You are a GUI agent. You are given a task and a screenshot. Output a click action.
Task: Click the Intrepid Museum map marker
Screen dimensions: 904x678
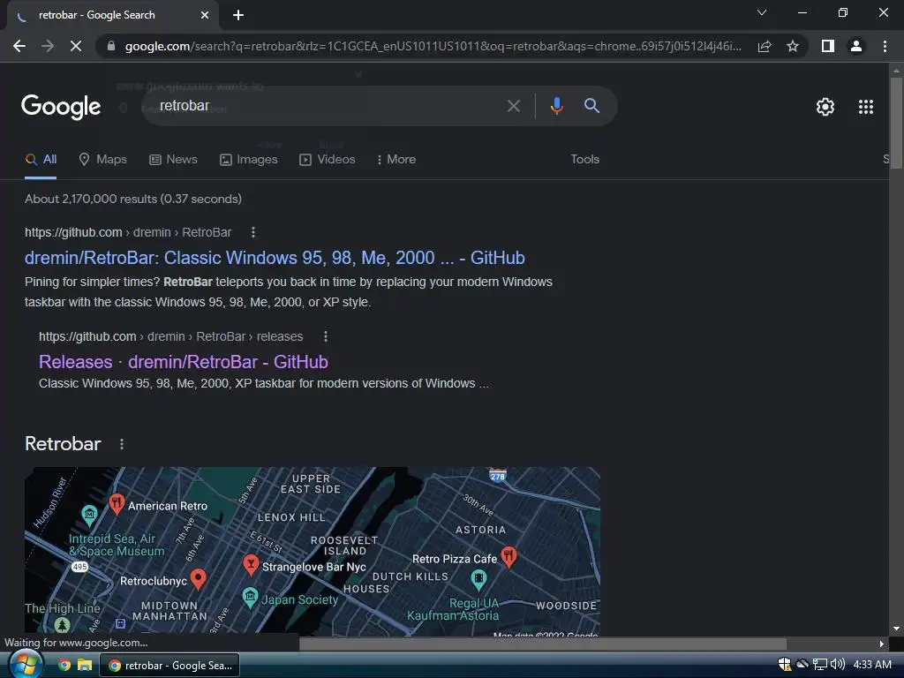coord(89,515)
